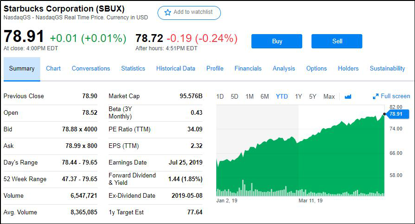
Task: Select the 1M chart range
Action: [250, 96]
